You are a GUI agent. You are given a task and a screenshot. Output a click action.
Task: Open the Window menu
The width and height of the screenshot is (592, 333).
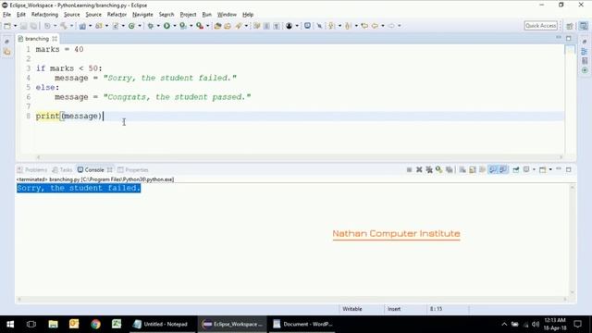(227, 15)
